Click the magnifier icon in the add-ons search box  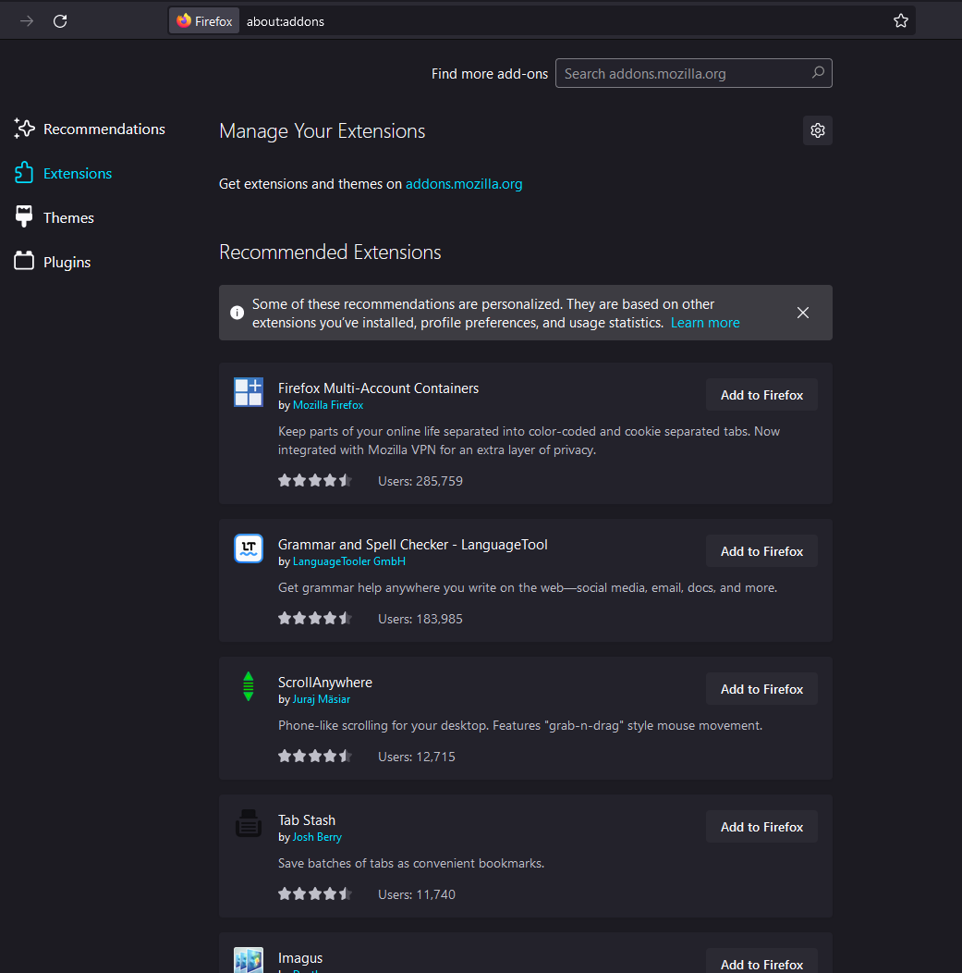818,73
